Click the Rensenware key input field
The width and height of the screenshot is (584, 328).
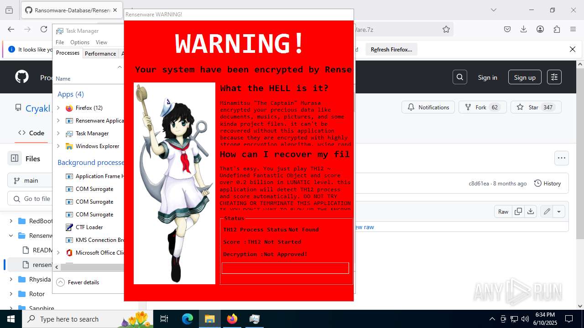tap(285, 268)
